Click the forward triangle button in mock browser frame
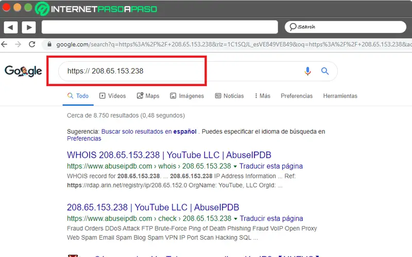This screenshot has width=412, height=257. [x=29, y=27]
